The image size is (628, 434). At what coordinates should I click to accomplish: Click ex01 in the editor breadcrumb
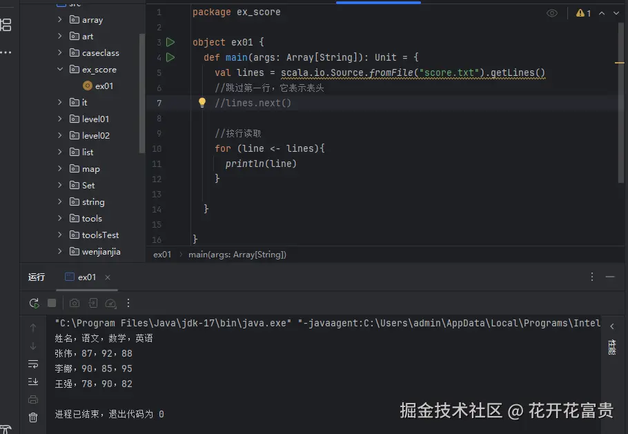[162, 255]
